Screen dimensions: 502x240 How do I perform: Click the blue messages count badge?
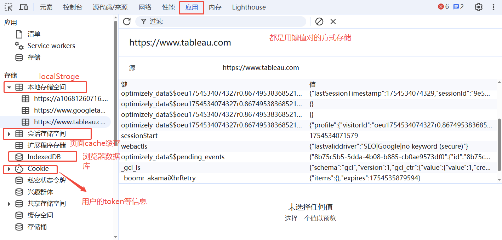point(458,7)
